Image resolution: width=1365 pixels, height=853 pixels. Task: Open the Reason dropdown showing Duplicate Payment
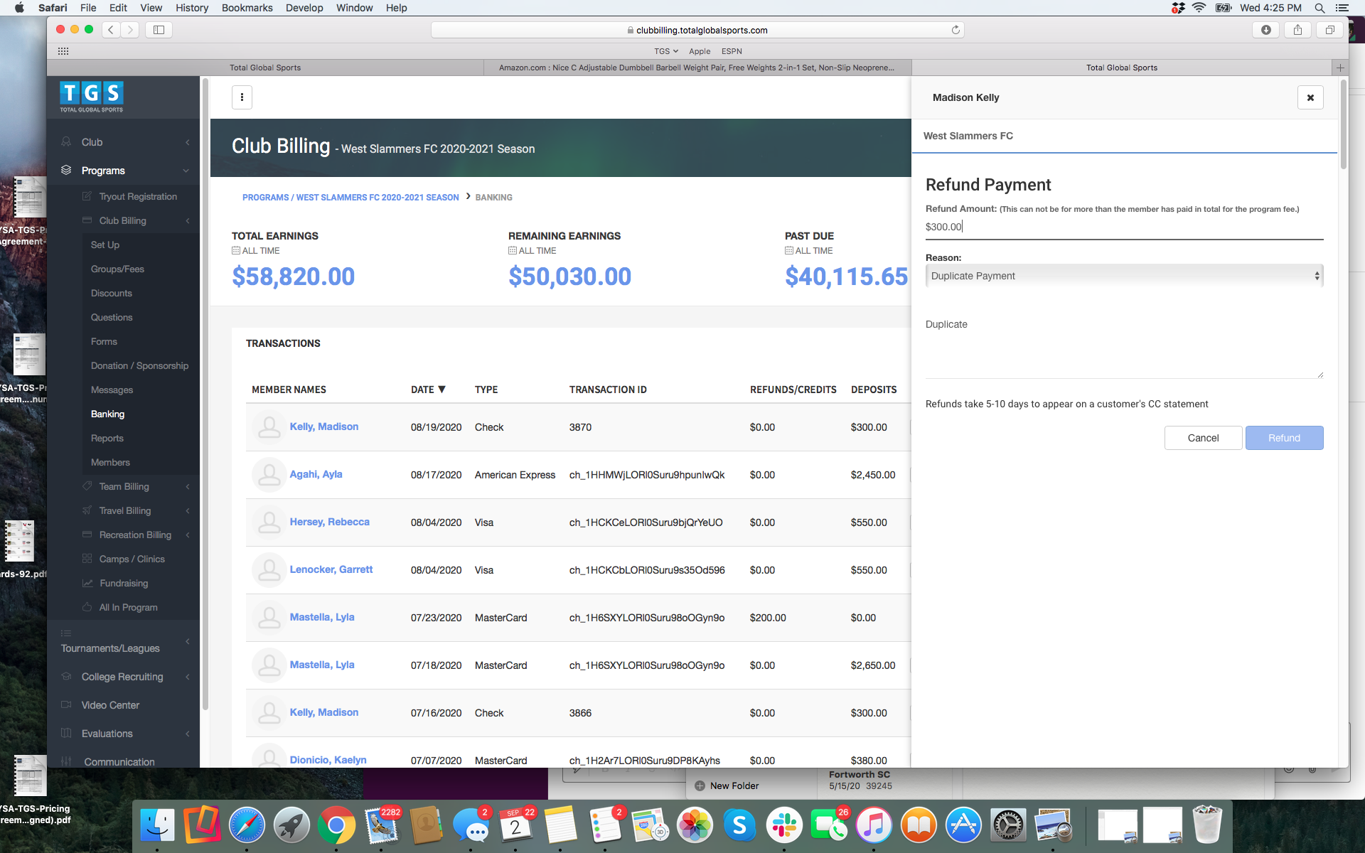[1124, 276]
